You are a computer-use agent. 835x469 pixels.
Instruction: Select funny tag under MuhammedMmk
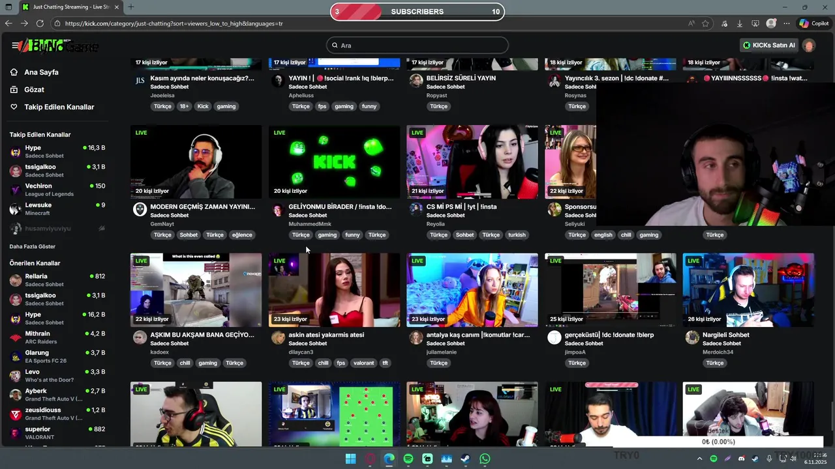(352, 235)
